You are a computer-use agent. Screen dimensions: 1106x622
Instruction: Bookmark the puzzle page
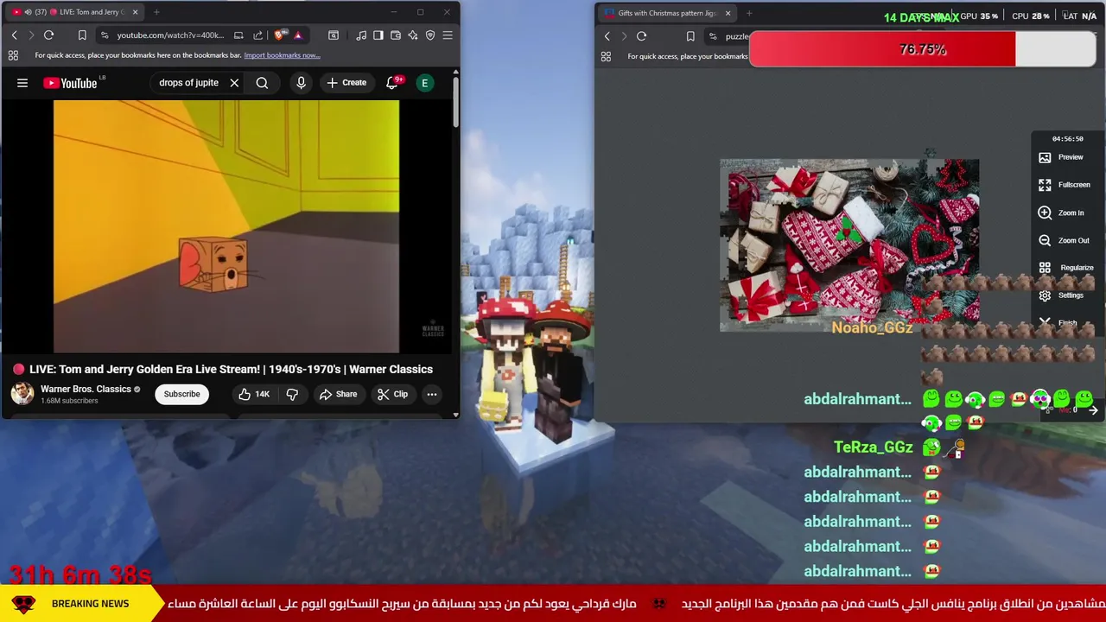[690, 36]
